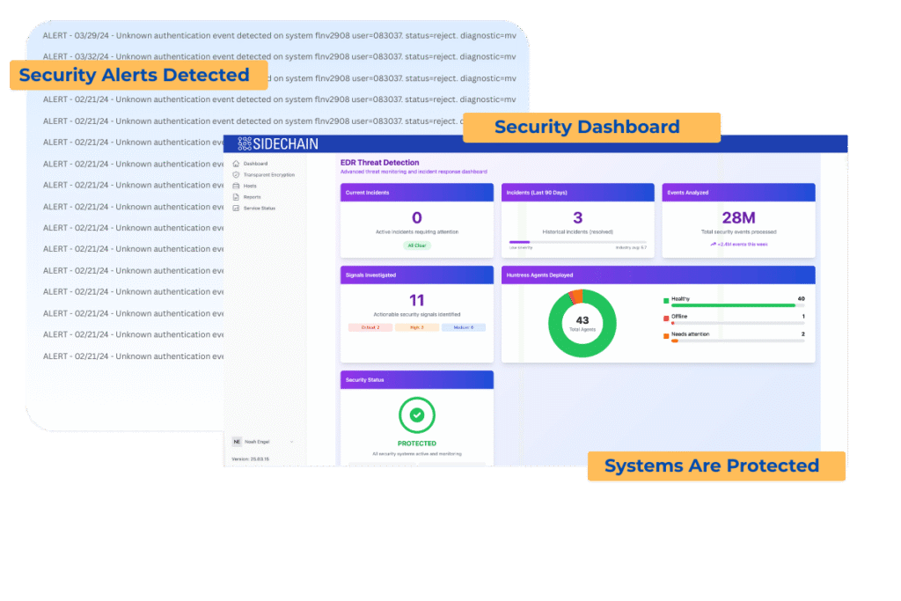
Task: Click the NE user avatar
Action: tap(237, 442)
